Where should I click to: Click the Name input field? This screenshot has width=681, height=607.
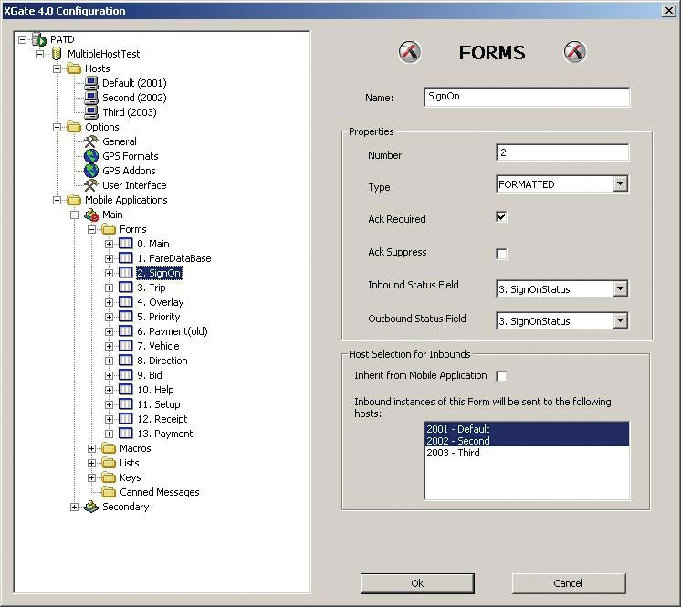[x=526, y=97]
